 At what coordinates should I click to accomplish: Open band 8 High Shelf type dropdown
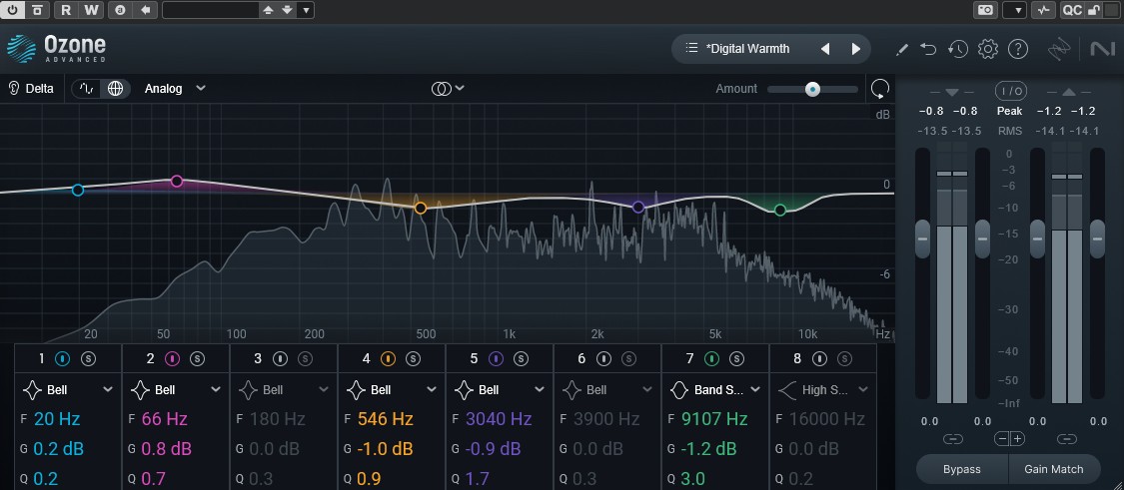click(x=823, y=390)
